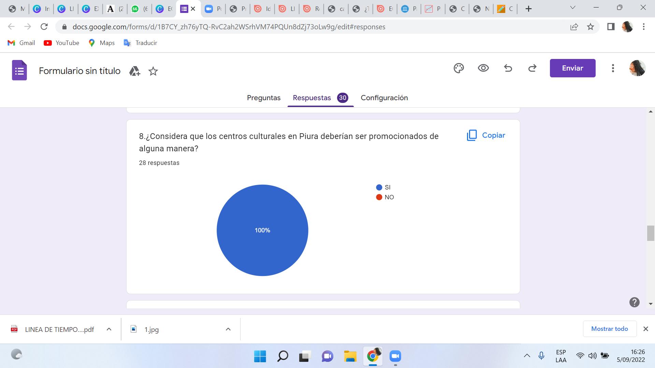
Task: Open File Explorer from the taskbar
Action: [350, 356]
